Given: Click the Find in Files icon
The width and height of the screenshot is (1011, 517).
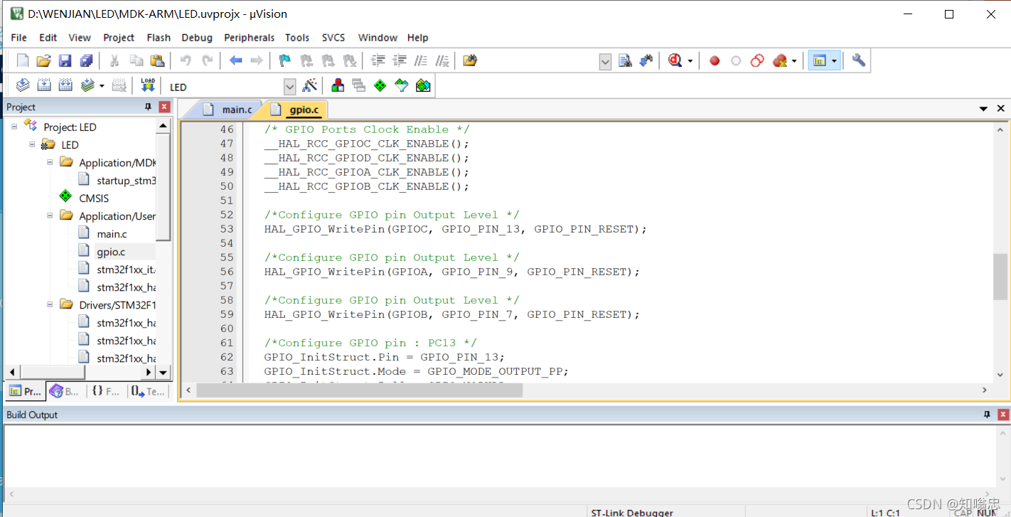Looking at the screenshot, I should [x=469, y=60].
